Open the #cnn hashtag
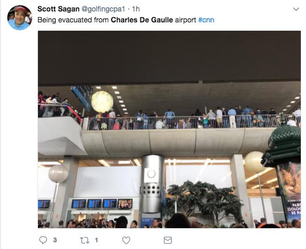Image resolution: width=306 pixels, height=249 pixels. click(206, 20)
